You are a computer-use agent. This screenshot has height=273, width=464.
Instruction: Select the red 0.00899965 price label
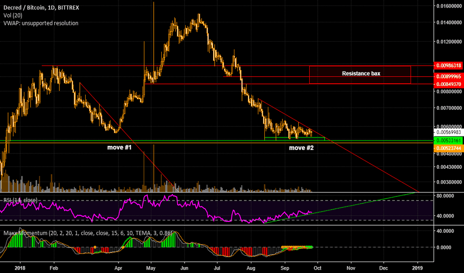tap(449, 76)
